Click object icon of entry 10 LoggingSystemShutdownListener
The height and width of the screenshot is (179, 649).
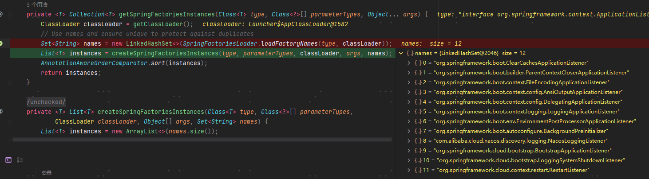418,160
